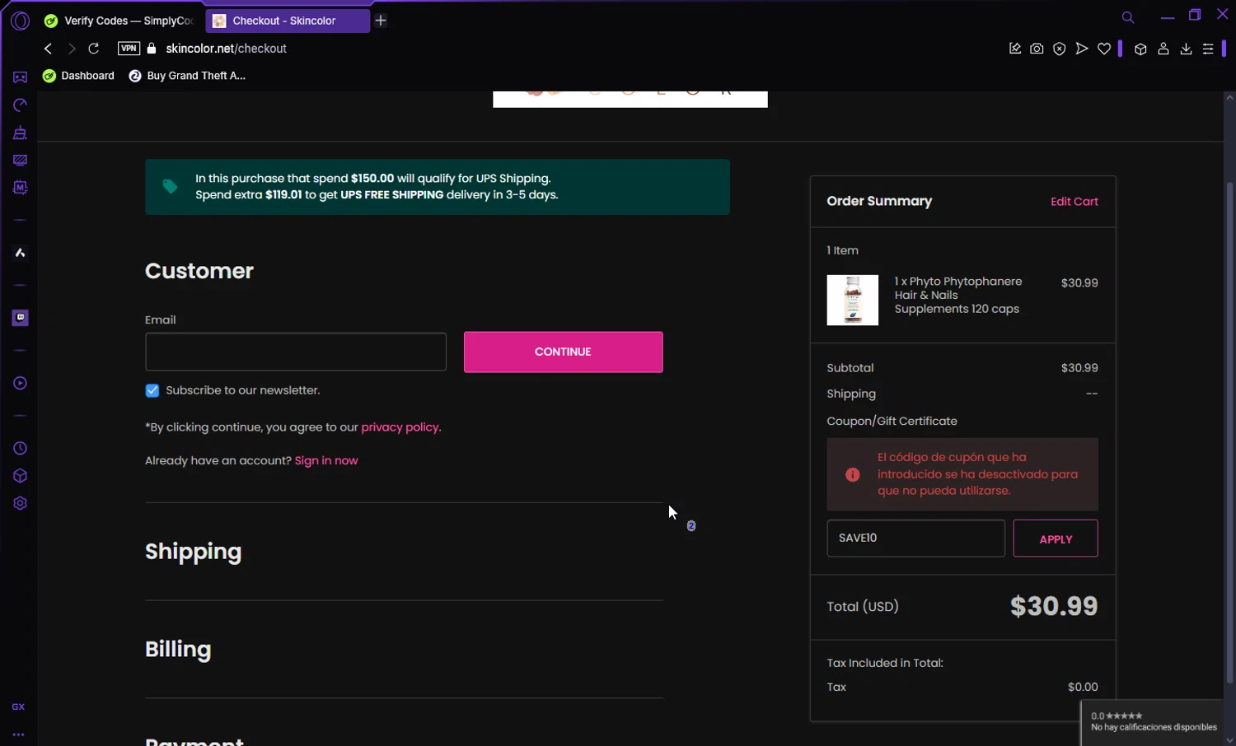This screenshot has height=746, width=1236.
Task: Open Buy Grand Theft A... bookmark
Action: (187, 76)
